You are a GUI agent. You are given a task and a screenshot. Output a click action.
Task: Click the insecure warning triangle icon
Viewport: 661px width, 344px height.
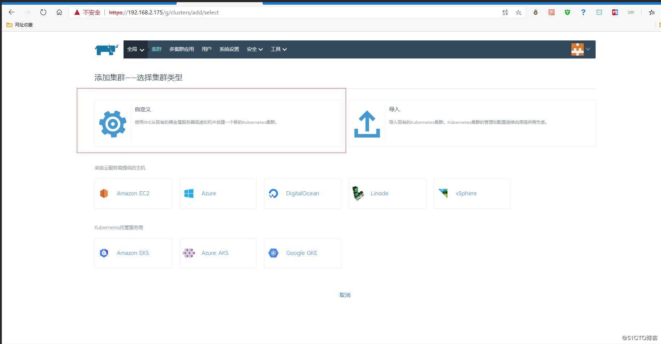77,12
